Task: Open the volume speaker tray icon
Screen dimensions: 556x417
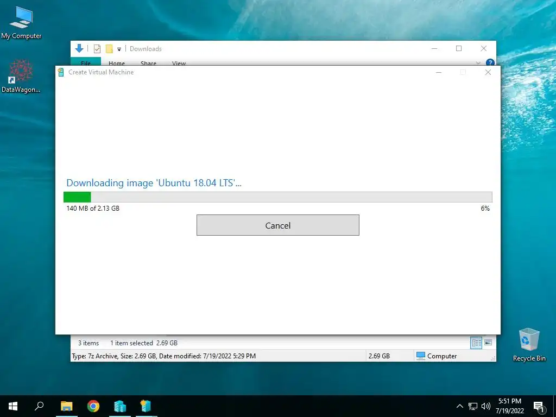Action: tap(486, 406)
